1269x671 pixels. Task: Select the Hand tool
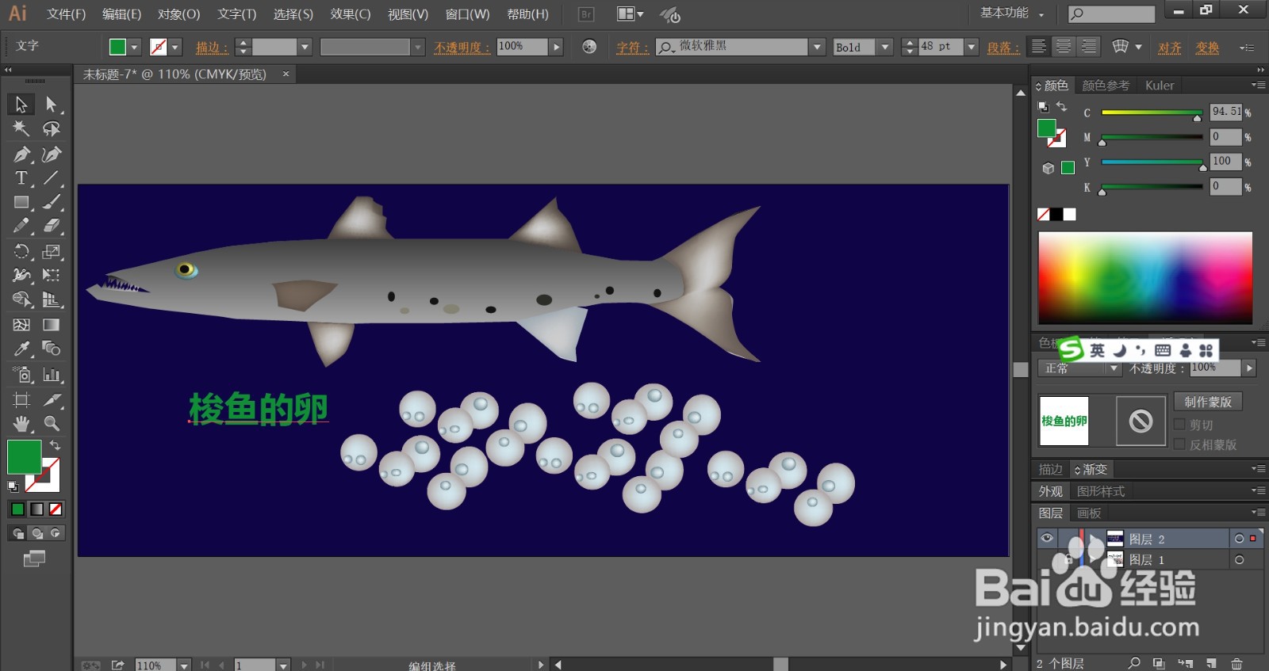pyautogui.click(x=21, y=423)
